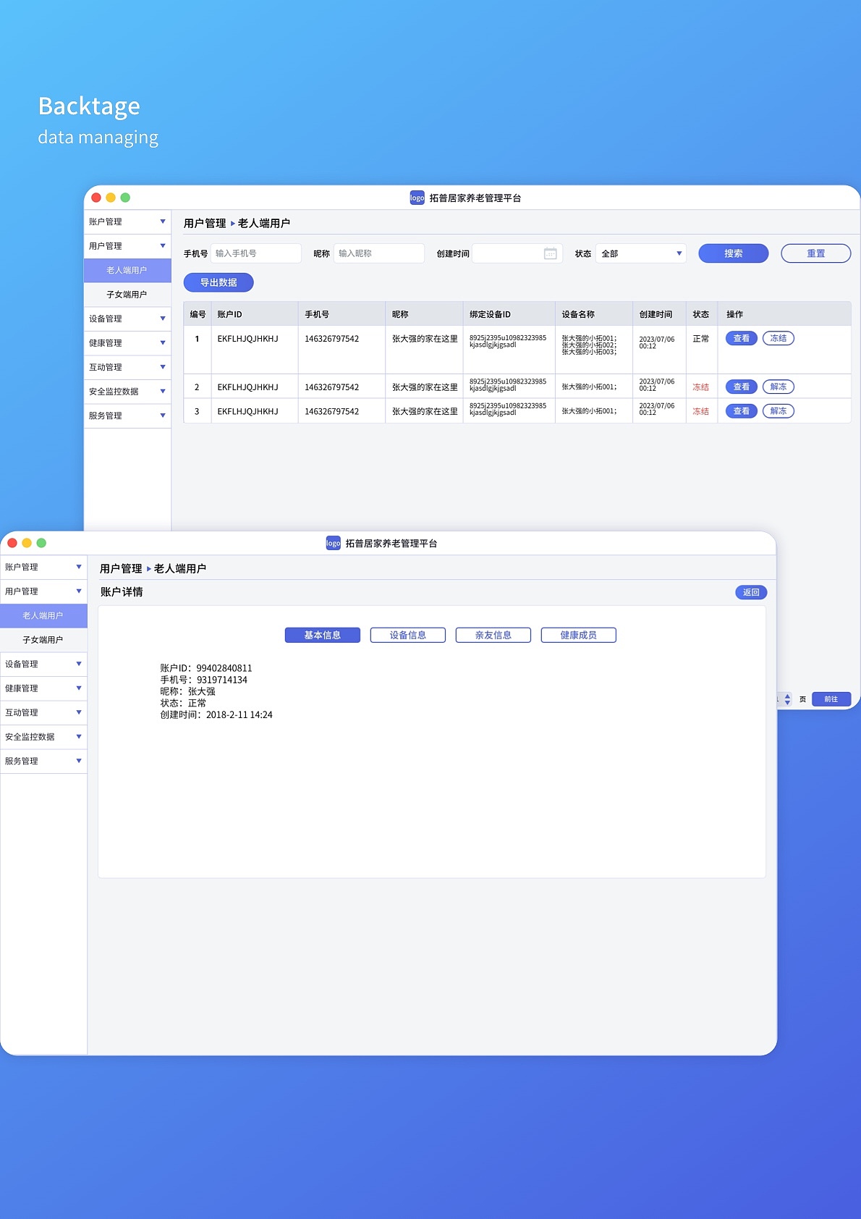
Task: Click the 创建时间 date input field
Action: coord(517,253)
